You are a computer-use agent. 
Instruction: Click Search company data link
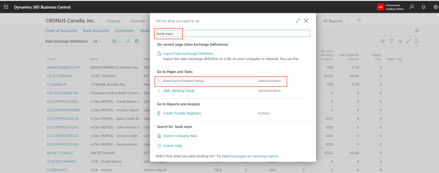(x=180, y=136)
